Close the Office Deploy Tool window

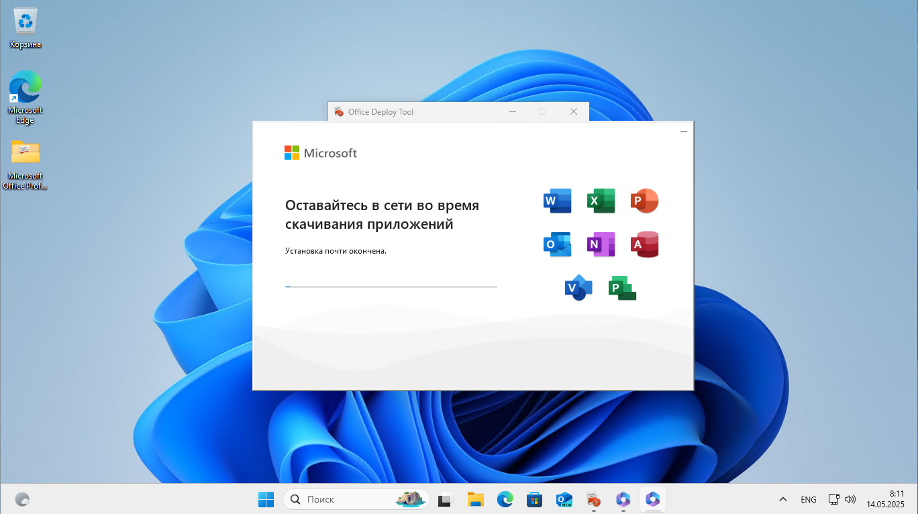click(x=574, y=112)
